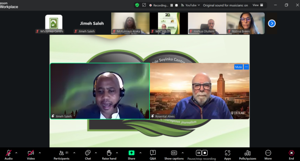Show next participants with blue arrow

[x=272, y=24]
